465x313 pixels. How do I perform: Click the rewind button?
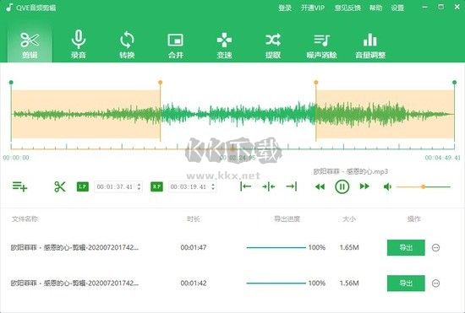(320, 186)
